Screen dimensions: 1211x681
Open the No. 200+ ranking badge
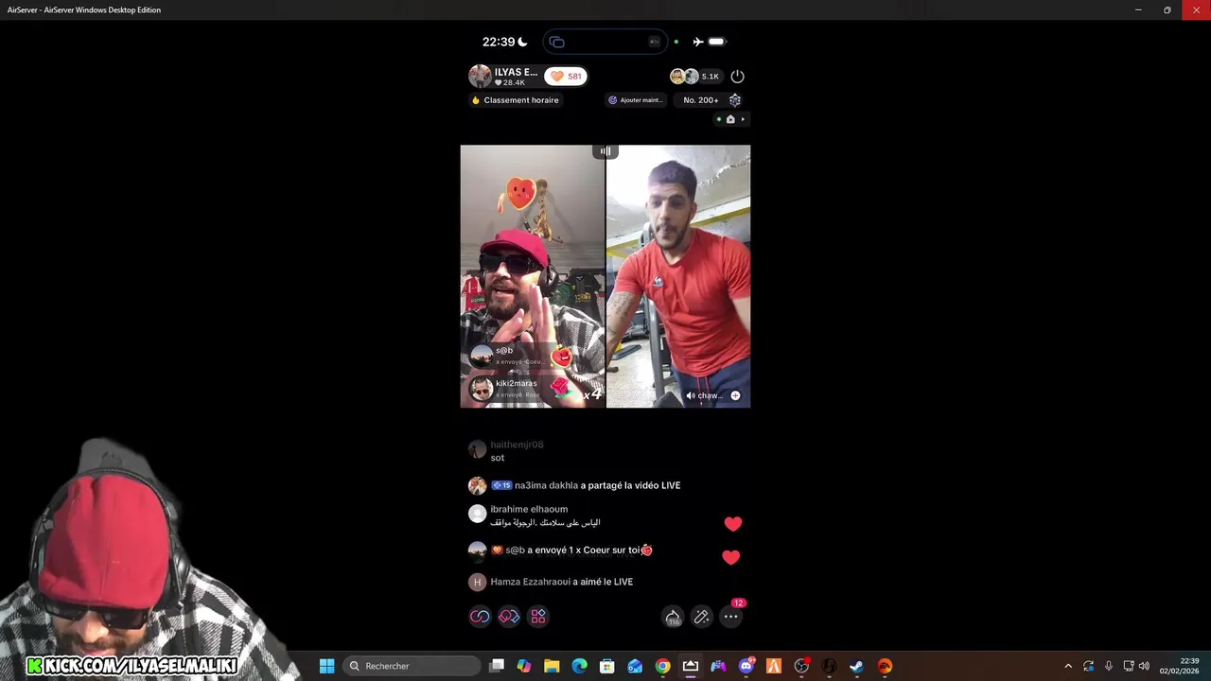click(x=701, y=100)
